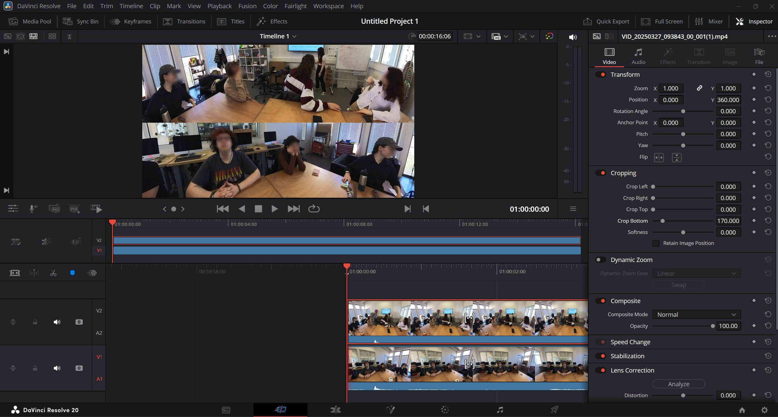Click the blue marker flag icon
Screen dimensions: 778x417
click(x=72, y=273)
